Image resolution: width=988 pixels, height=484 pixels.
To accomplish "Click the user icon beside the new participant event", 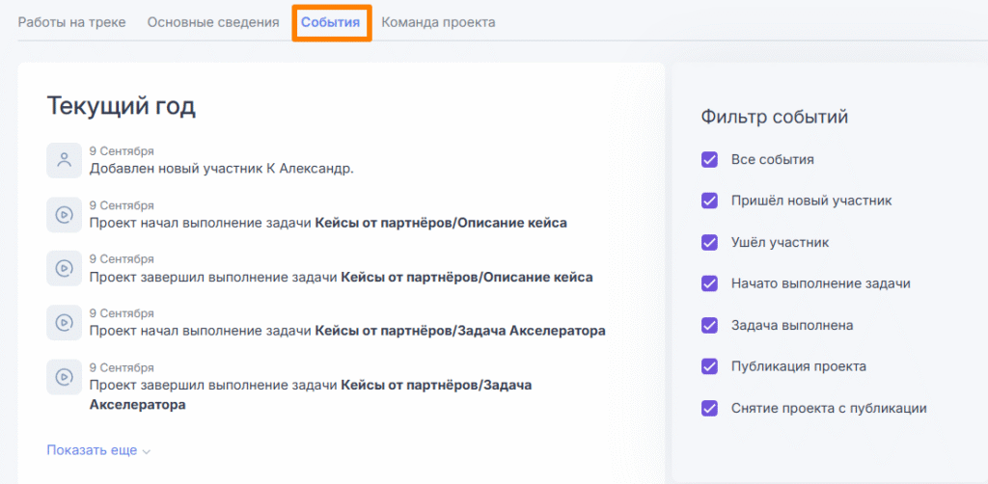I will point(64,161).
